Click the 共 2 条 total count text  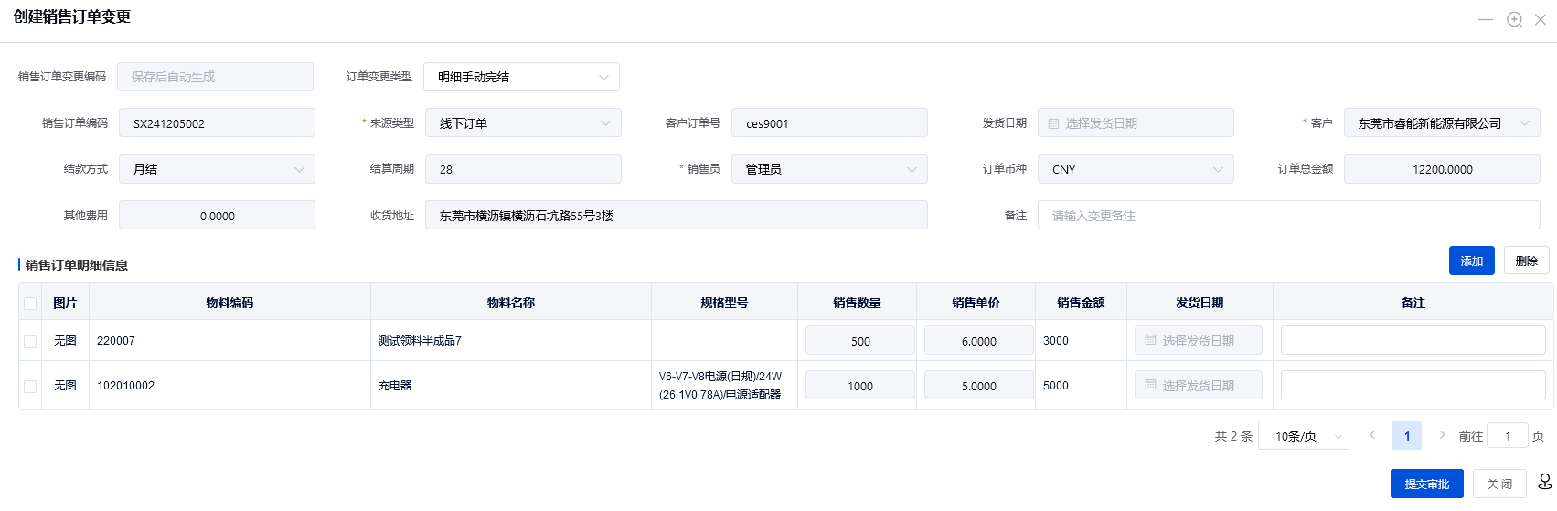(x=1233, y=436)
